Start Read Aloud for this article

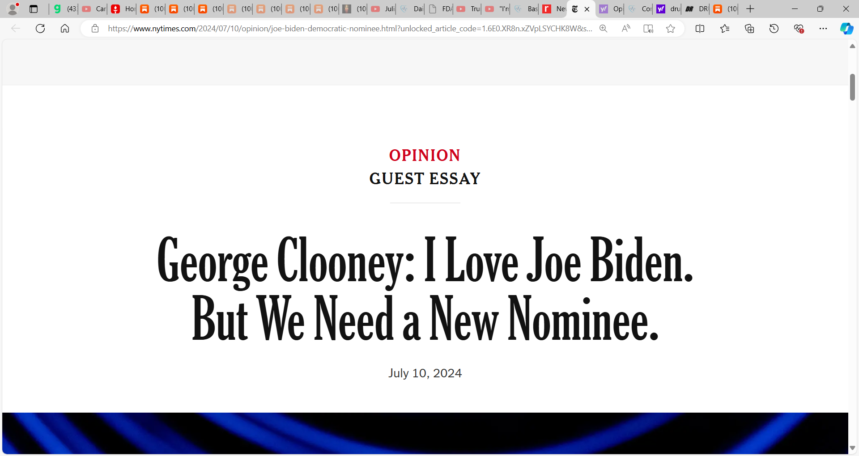(x=626, y=29)
